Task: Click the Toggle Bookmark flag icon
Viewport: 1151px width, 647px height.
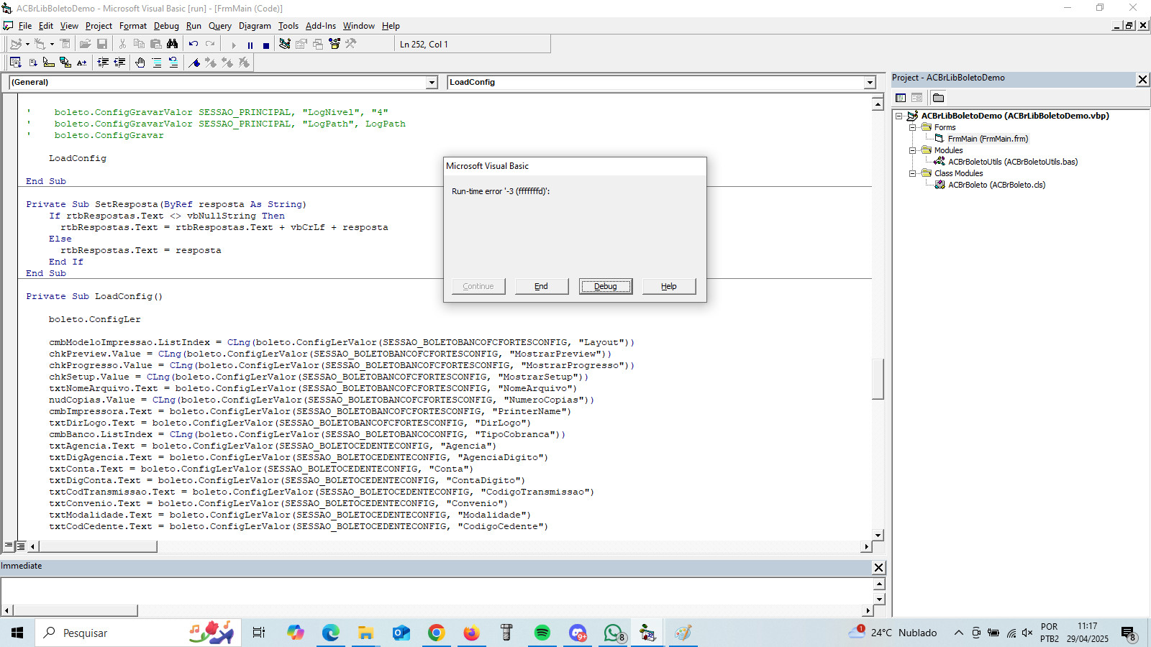Action: 194,63
